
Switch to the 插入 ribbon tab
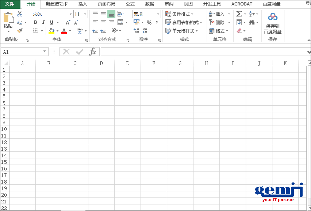pyautogui.click(x=82, y=4)
